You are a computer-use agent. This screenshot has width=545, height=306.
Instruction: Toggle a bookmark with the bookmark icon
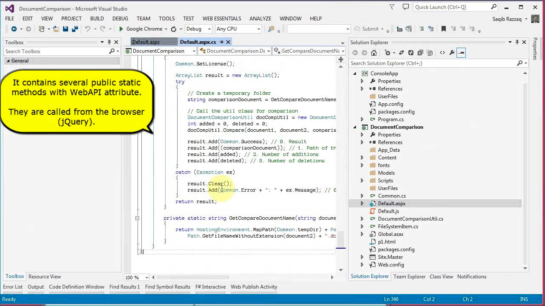click(443, 29)
